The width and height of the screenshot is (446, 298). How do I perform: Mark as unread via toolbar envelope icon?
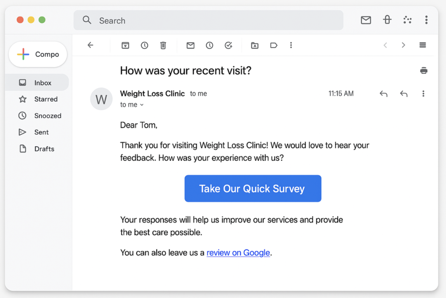(x=190, y=45)
